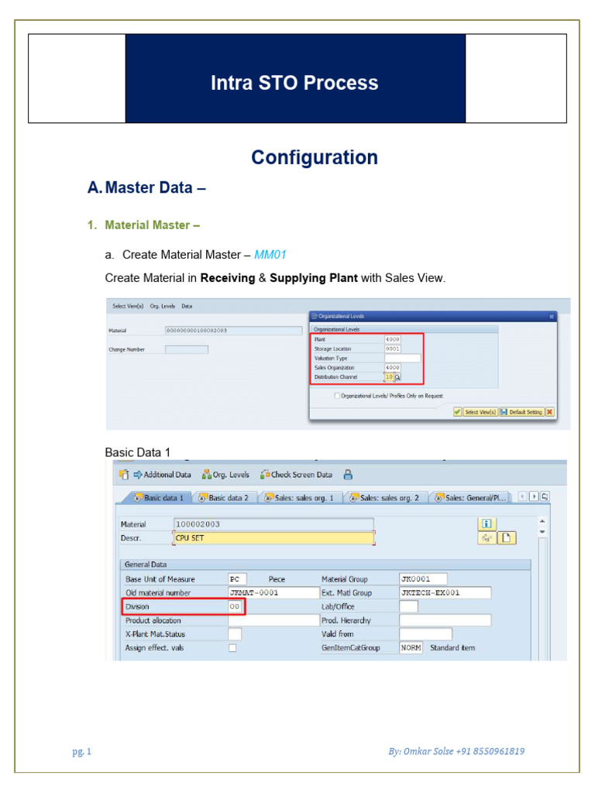Click the Descr. field containing CPU SET
The width and height of the screenshot is (595, 793).
tap(273, 538)
